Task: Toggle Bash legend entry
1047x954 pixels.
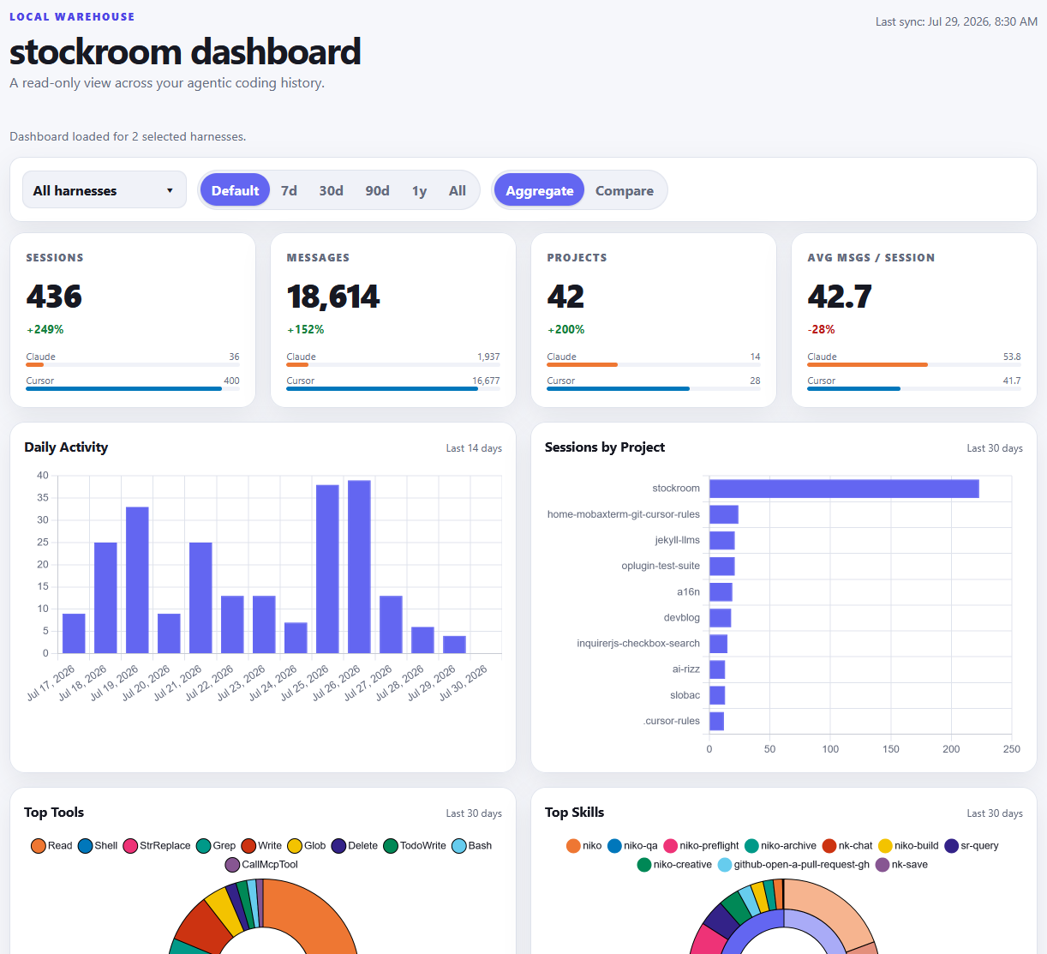Action: coord(472,846)
